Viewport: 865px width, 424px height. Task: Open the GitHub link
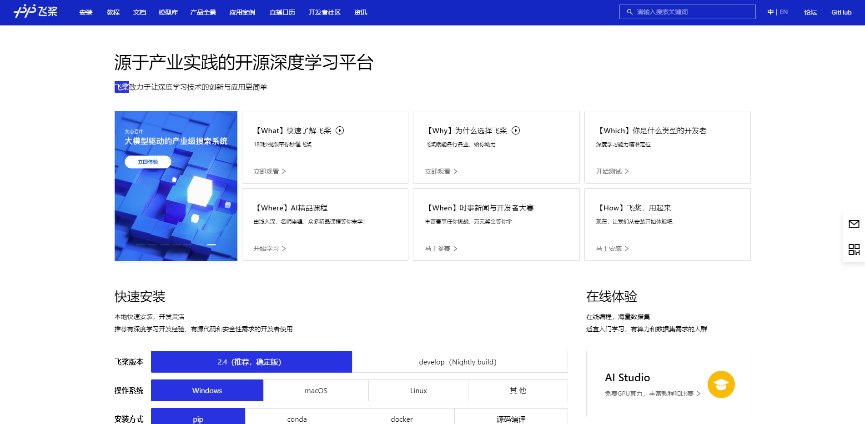(841, 12)
